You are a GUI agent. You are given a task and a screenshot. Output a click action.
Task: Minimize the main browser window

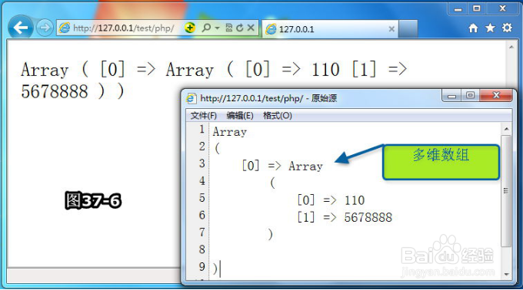[458, 8]
